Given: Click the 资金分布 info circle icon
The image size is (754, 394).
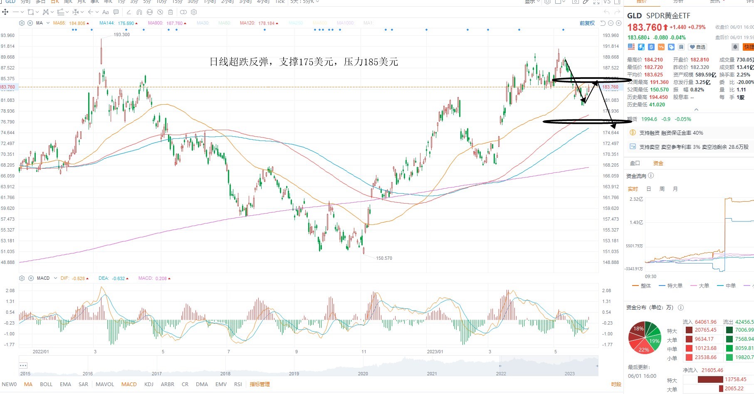Looking at the screenshot, I should point(681,308).
